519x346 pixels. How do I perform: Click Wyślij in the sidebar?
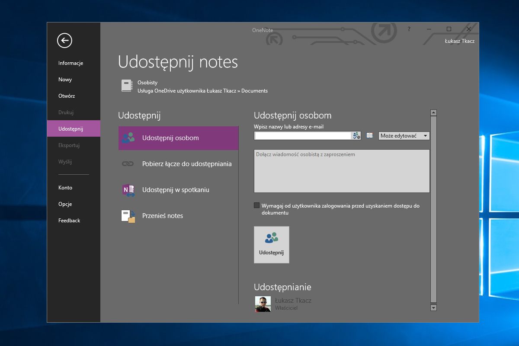coord(65,162)
